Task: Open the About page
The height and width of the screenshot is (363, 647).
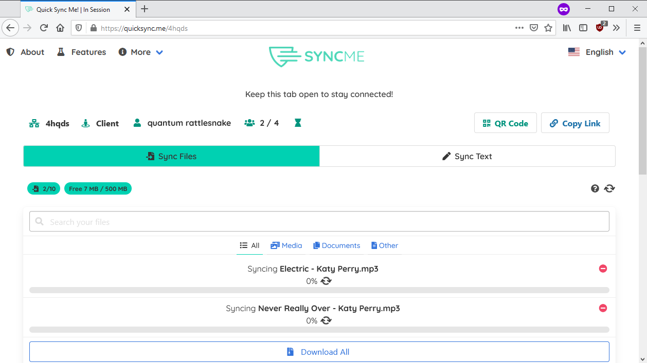Action: tap(25, 52)
